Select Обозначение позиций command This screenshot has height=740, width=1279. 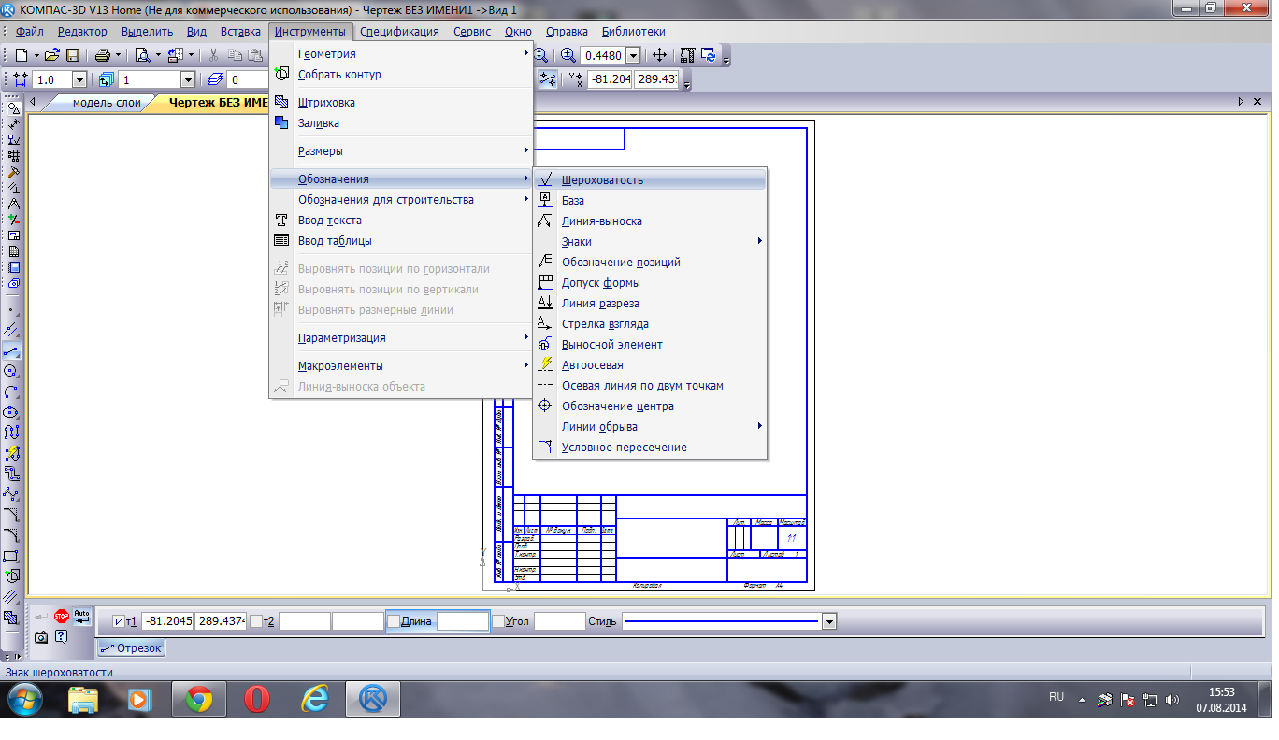coord(650,263)
